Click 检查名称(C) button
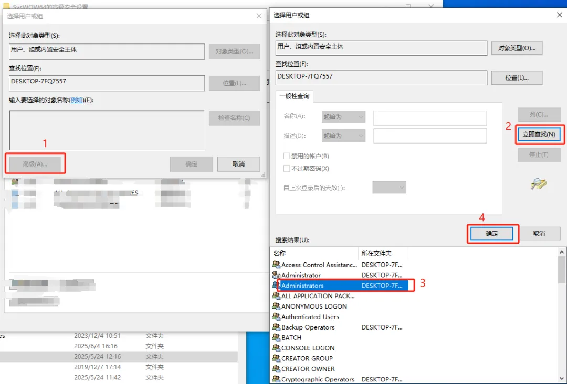 pyautogui.click(x=234, y=118)
